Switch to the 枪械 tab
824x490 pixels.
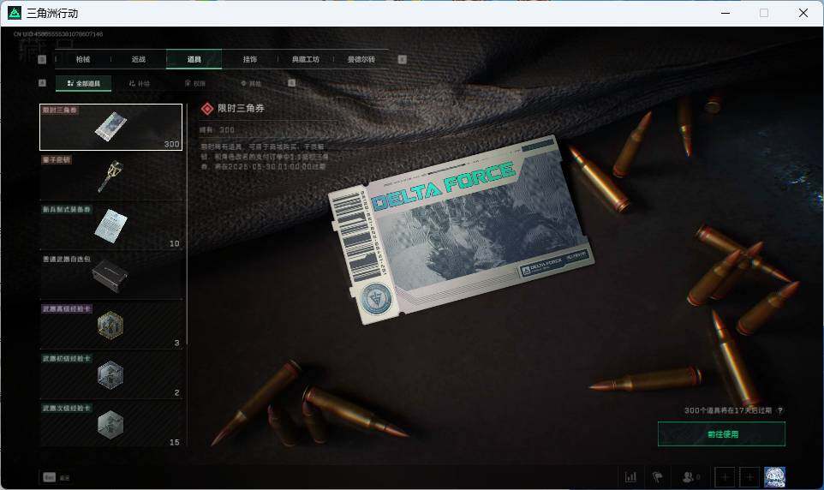[83, 59]
